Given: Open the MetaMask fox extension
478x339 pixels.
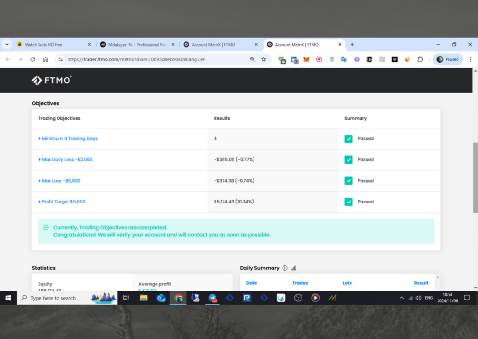Looking at the screenshot, I should coord(306,59).
